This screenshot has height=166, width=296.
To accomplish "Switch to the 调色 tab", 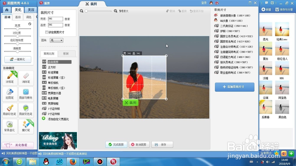I will pyautogui.click(x=29, y=17).
